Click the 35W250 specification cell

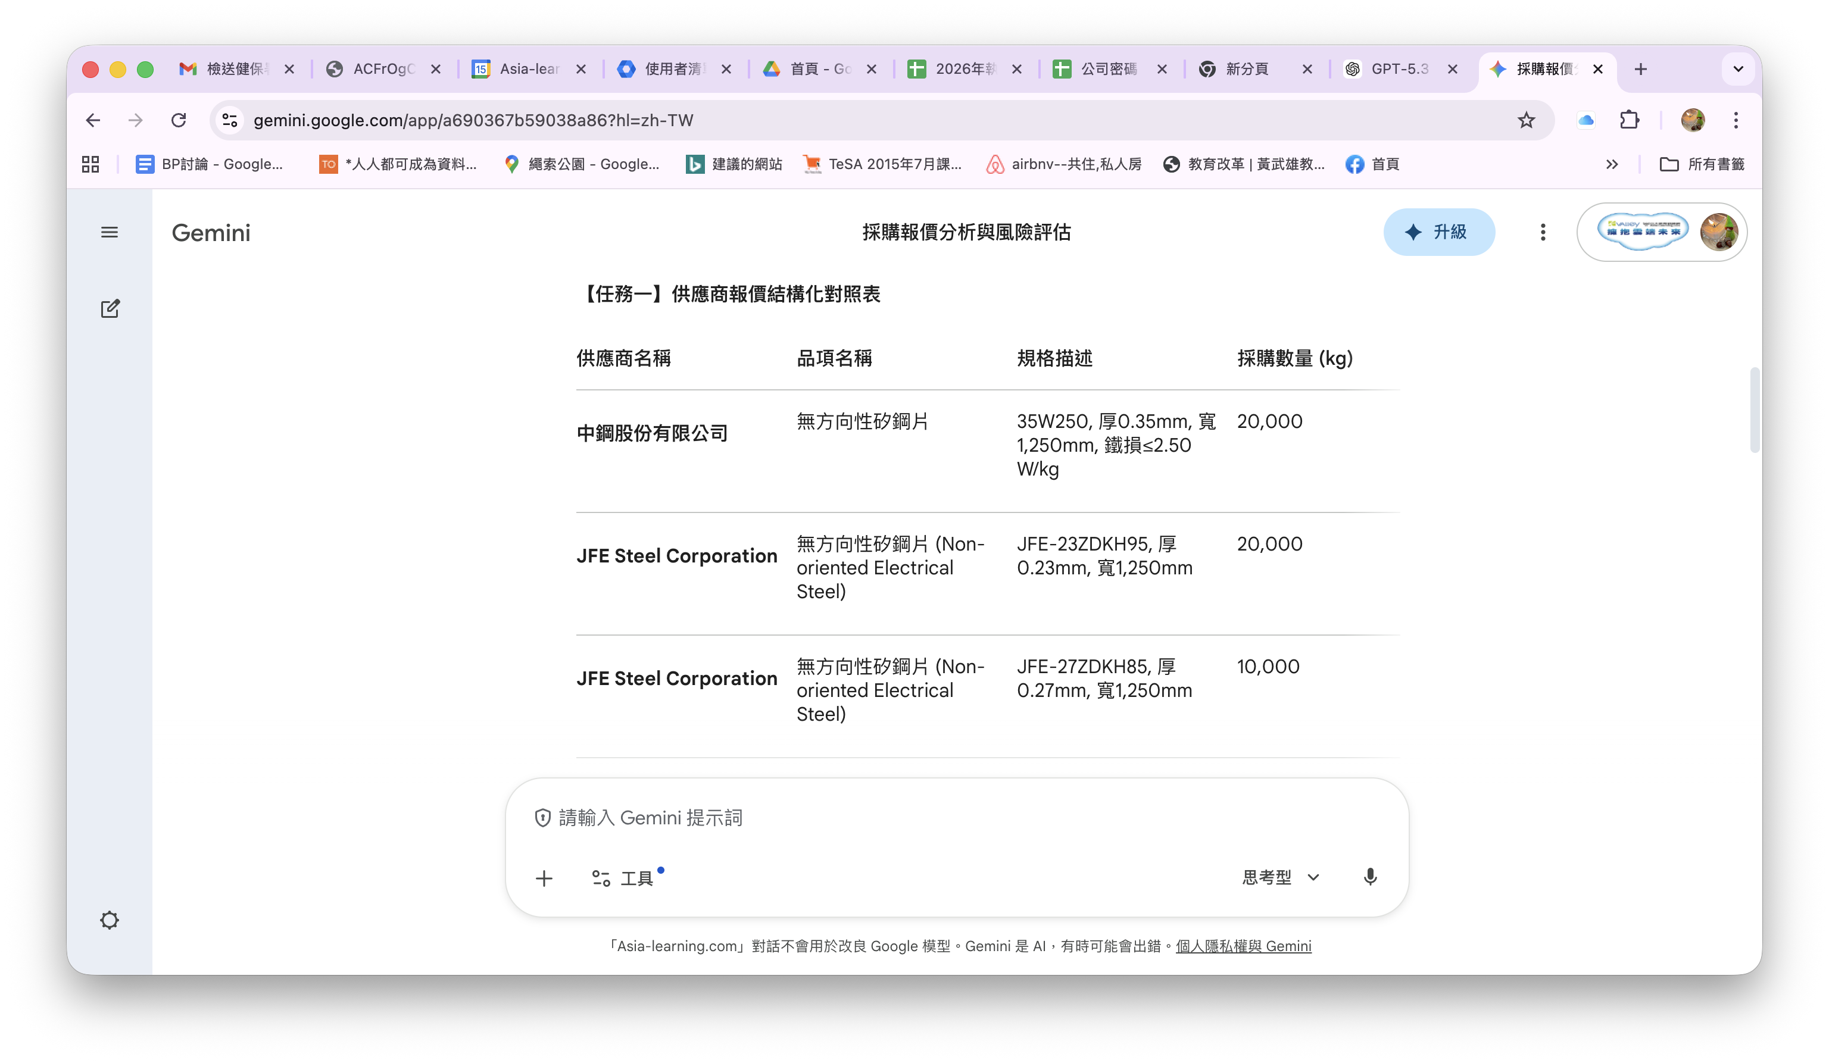pyautogui.click(x=1116, y=445)
